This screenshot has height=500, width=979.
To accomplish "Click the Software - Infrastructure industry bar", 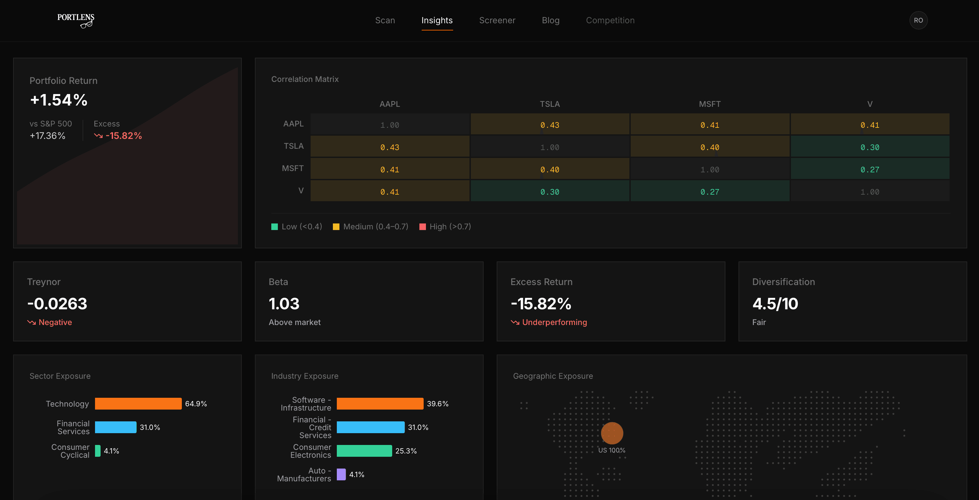I will tap(380, 403).
